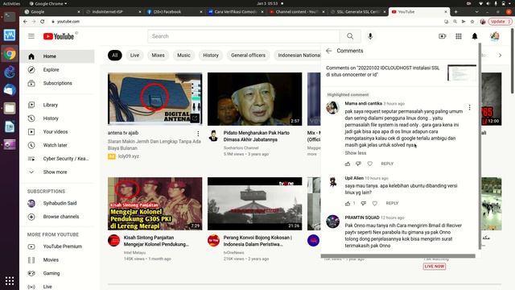The image size is (515, 290).
Task: Open the Syihabudin Said subscription channel
Action: (x=57, y=203)
